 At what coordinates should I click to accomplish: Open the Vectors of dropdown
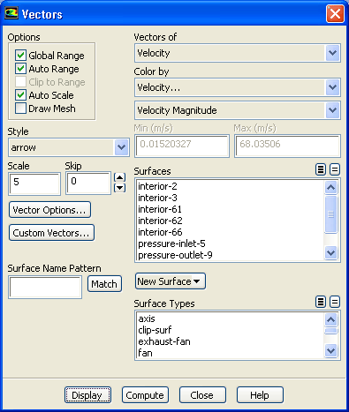tap(332, 53)
